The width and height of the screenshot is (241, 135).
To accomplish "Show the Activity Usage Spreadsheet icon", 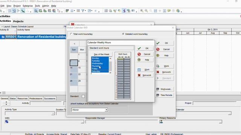I will 40,11.
